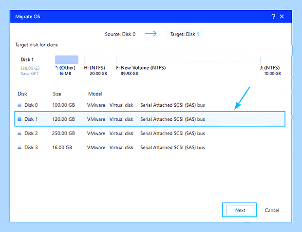This screenshot has height=232, width=302.
Task: Click the Model column header
Action: coord(95,94)
